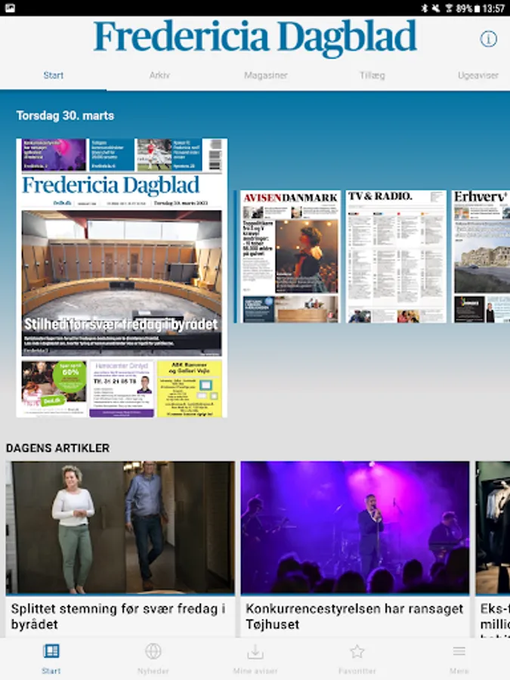Read 'Splittet stemning før svær fredag i byrådet'
This screenshot has height=680, width=510.
click(x=118, y=617)
